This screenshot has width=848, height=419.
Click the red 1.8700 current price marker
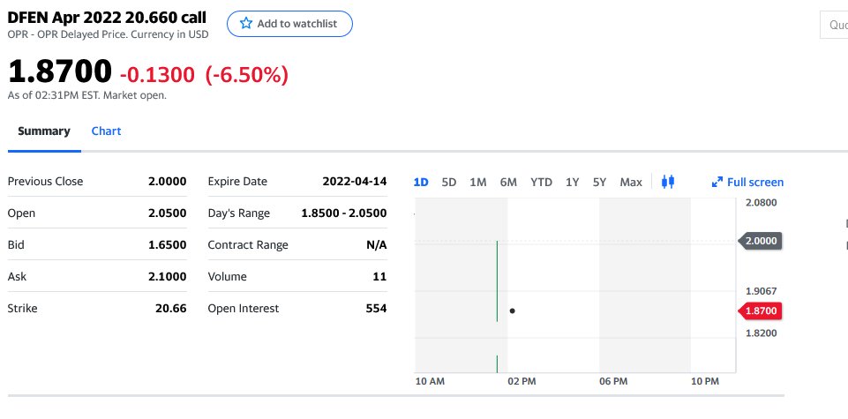(x=760, y=311)
